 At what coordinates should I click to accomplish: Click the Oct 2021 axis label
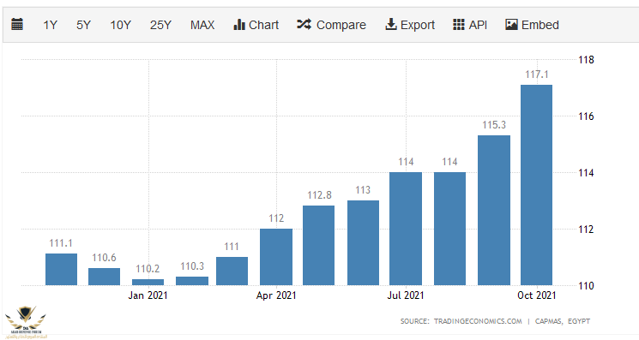536,295
